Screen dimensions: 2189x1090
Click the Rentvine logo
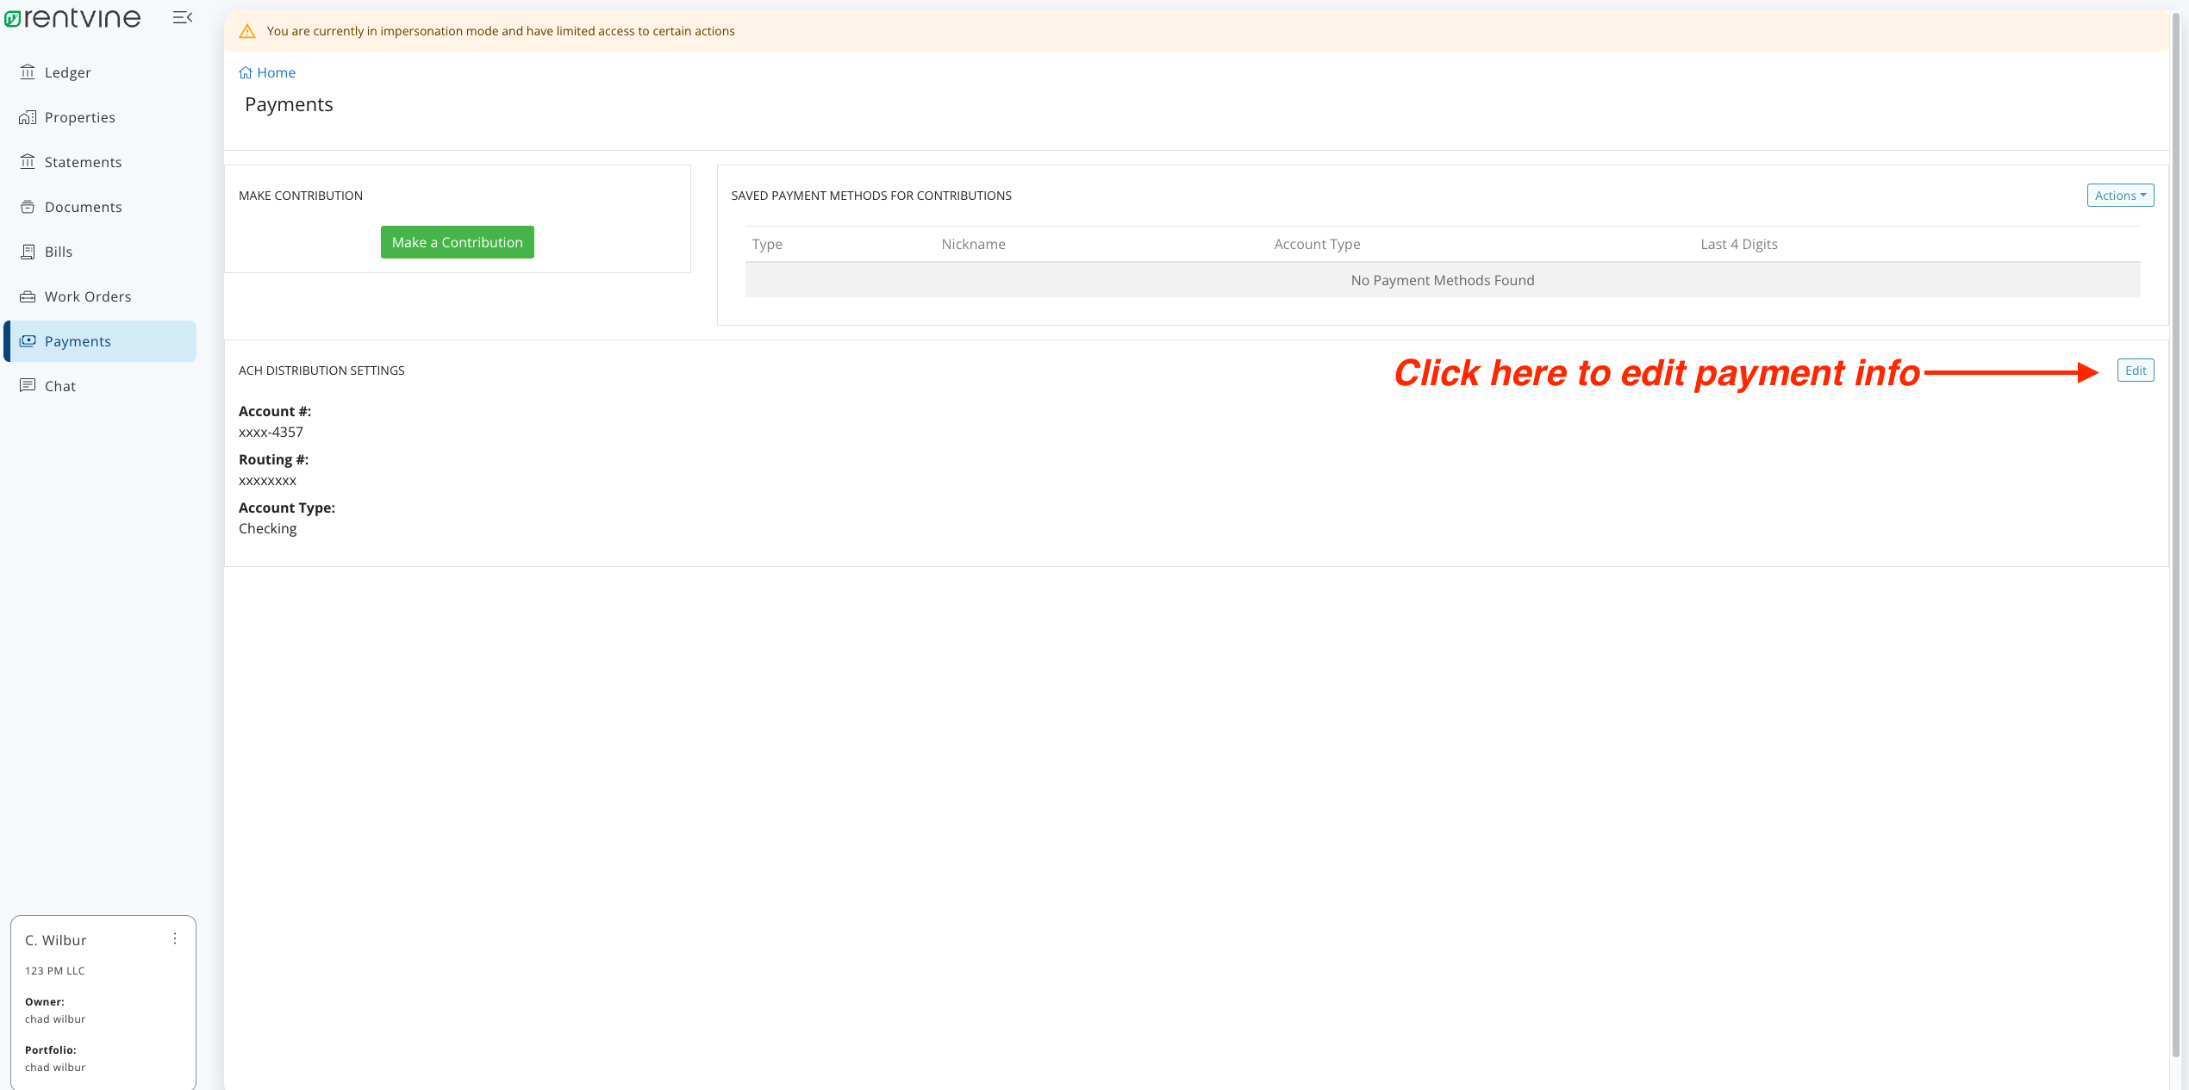click(72, 18)
